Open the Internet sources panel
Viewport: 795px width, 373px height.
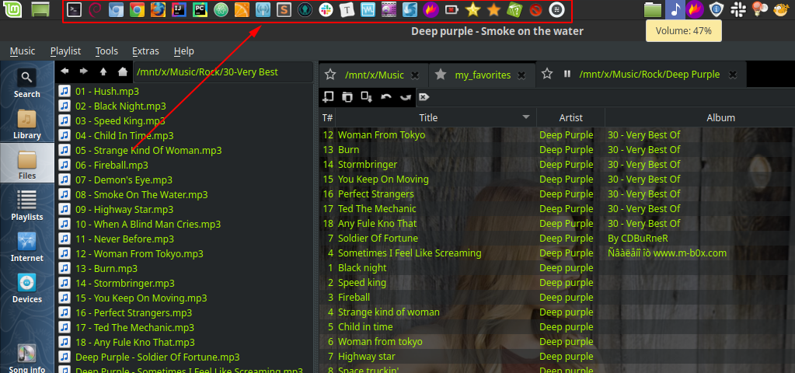click(26, 247)
